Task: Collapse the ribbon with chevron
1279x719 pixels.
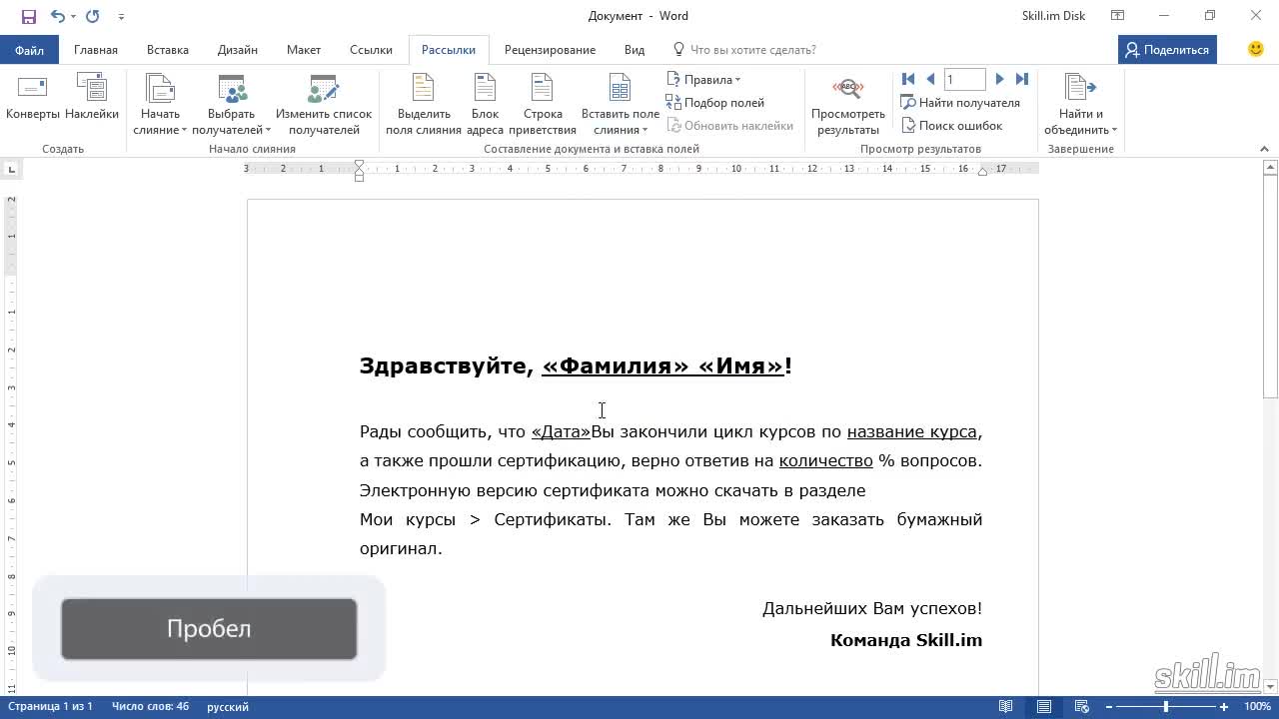Action: coord(1264,149)
